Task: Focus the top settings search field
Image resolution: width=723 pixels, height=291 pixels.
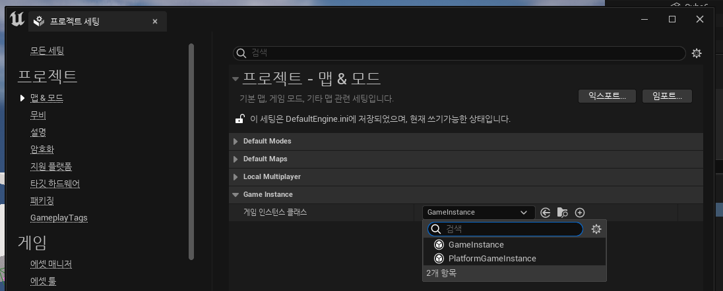Action: (459, 53)
